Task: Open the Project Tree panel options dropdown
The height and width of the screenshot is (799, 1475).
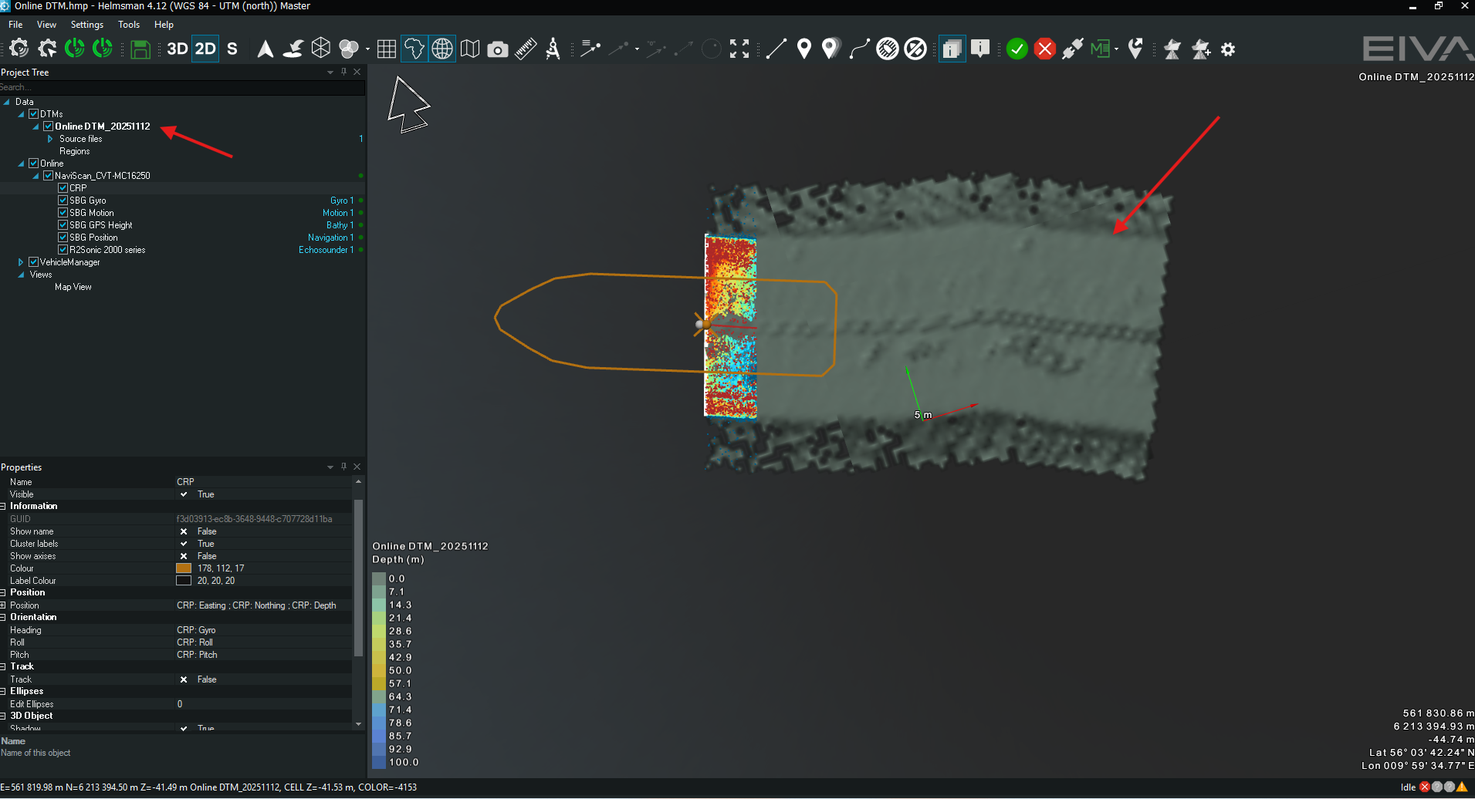Action: tap(330, 72)
